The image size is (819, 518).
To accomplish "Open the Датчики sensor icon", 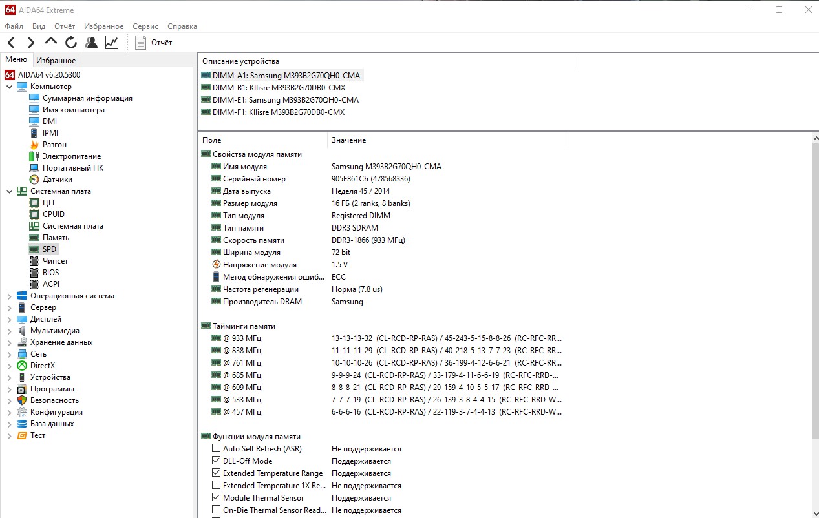I will (x=34, y=180).
